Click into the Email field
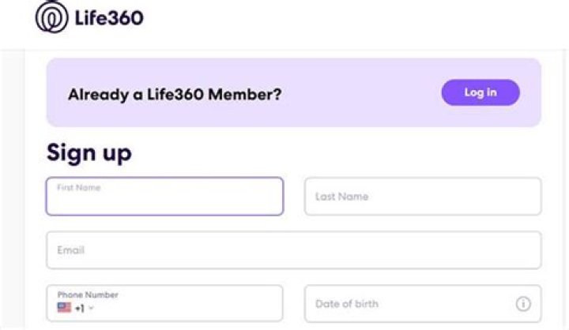This screenshot has height=330, width=569. [x=293, y=250]
